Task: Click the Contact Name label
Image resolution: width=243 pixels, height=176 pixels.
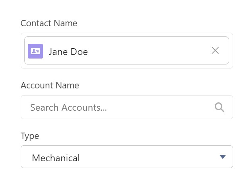Action: (49, 23)
